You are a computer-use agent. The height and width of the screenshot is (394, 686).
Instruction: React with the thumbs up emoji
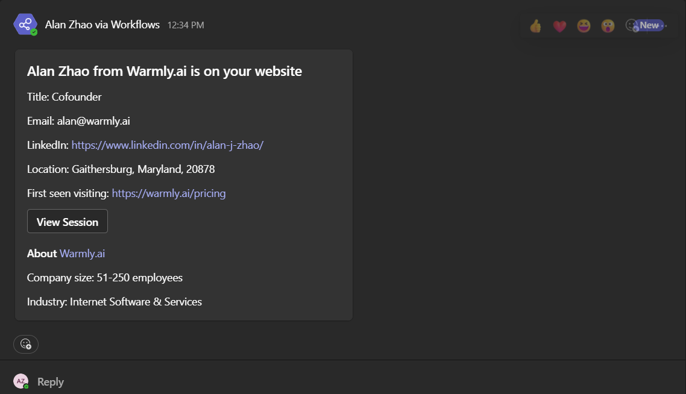535,26
